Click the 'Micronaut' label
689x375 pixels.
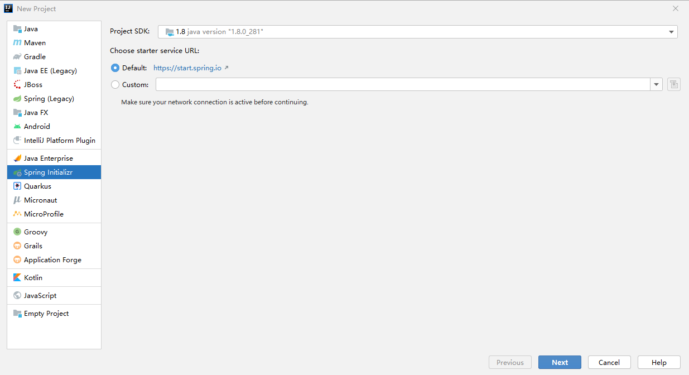41,200
